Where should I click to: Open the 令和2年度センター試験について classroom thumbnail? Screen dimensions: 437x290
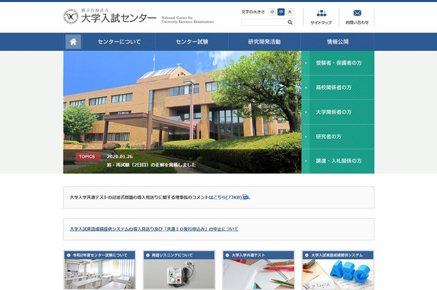coord(100,274)
